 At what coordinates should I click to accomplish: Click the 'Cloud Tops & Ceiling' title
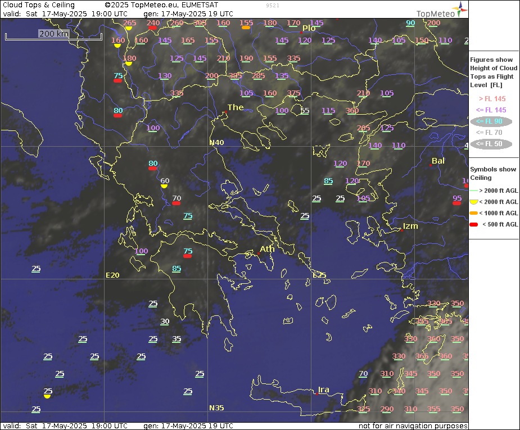click(39, 5)
